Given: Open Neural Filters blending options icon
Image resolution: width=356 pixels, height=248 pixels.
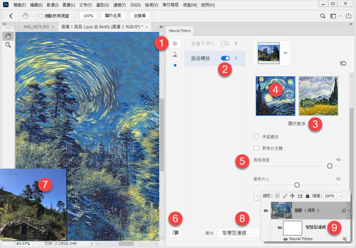Looking at the screenshot, I should pos(345,239).
